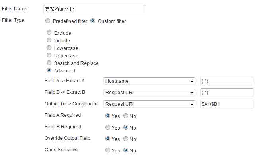Click the Filter Name text field
The height and width of the screenshot is (160, 257).
pos(95,9)
